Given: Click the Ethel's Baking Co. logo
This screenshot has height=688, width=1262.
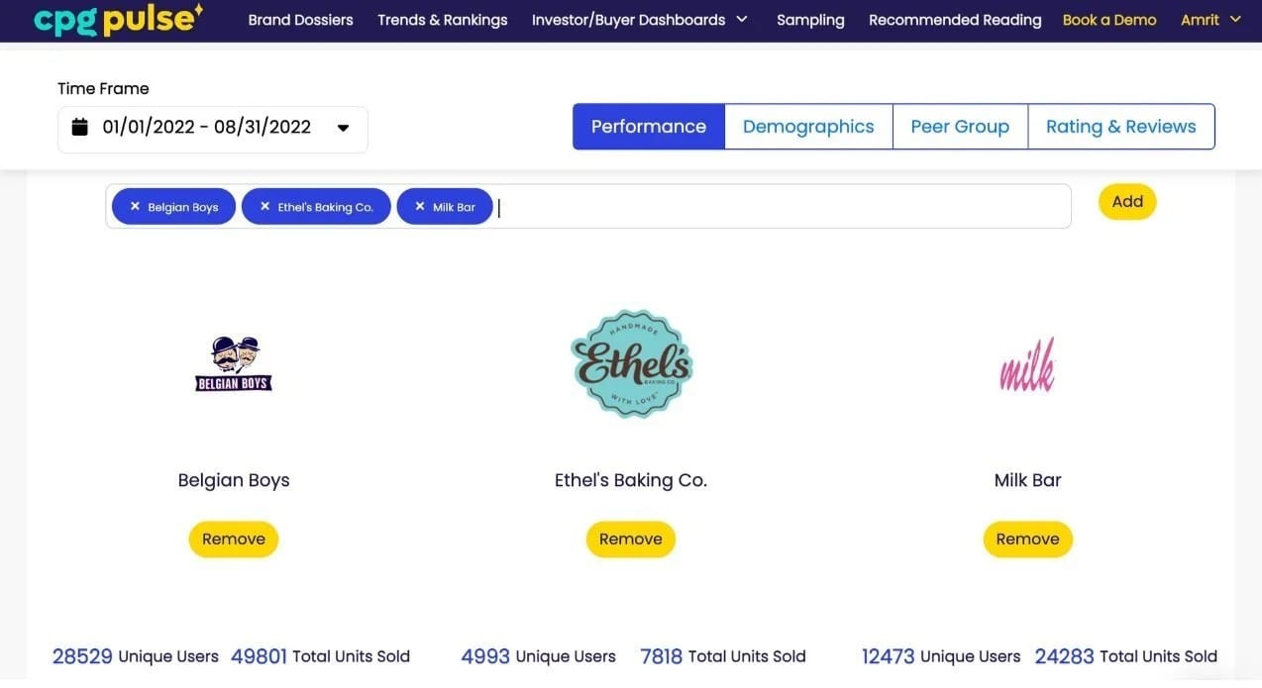Looking at the screenshot, I should [632, 363].
